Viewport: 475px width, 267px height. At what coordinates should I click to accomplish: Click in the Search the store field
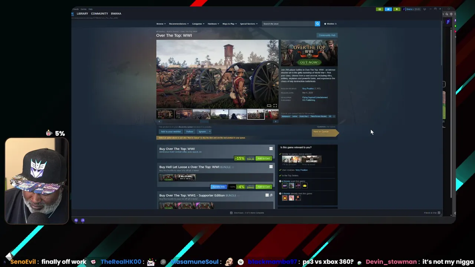288,24
